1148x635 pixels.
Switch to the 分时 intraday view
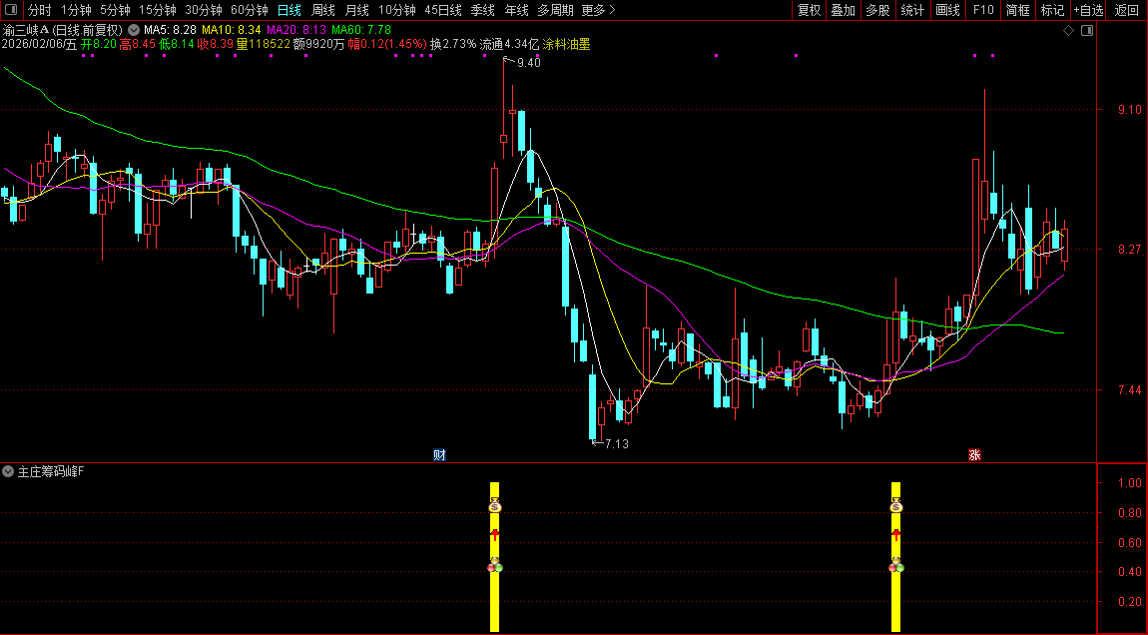click(x=40, y=10)
